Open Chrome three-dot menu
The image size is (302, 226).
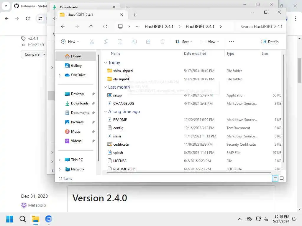click(x=296, y=19)
